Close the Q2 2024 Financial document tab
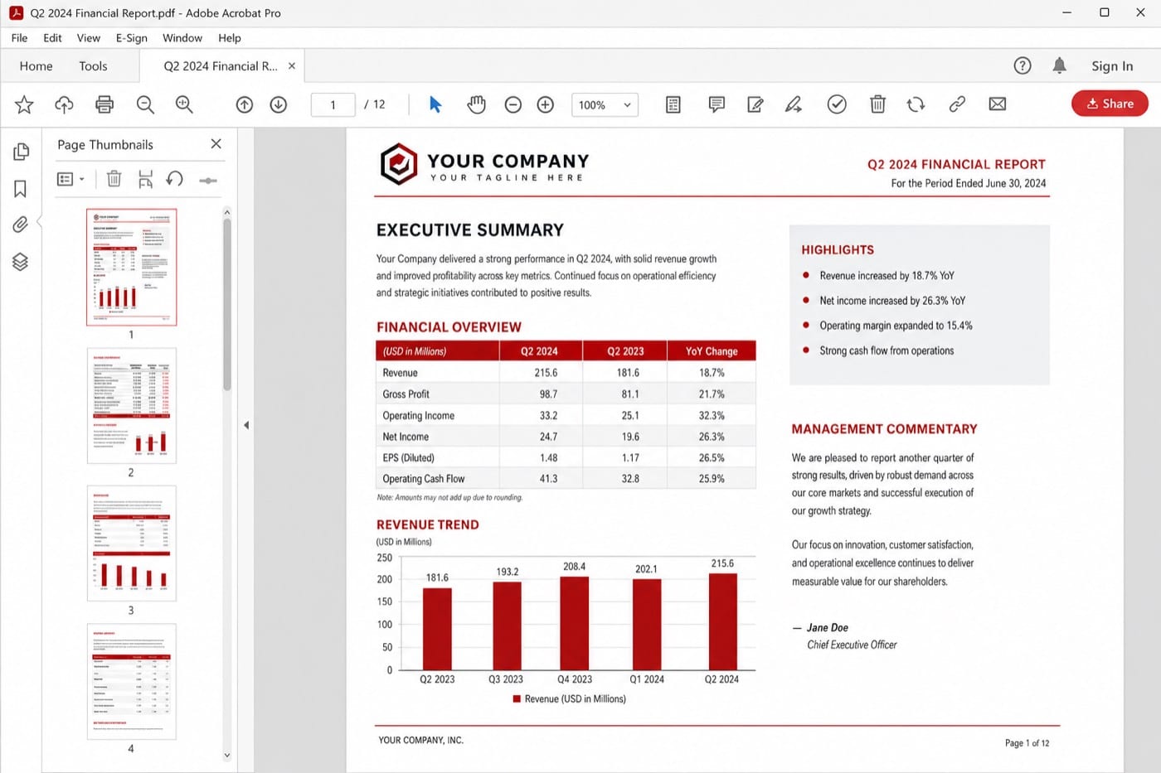The image size is (1161, 773). coord(292,66)
